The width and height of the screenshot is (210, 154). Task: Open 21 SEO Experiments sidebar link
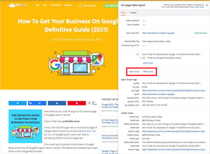coord(110,121)
